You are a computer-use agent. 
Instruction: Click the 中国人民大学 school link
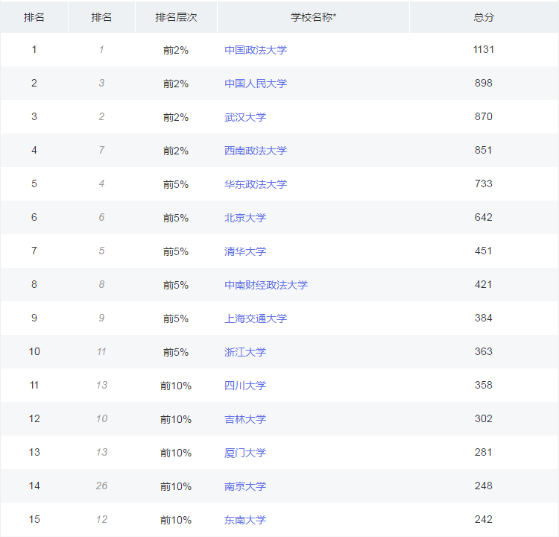(x=256, y=84)
